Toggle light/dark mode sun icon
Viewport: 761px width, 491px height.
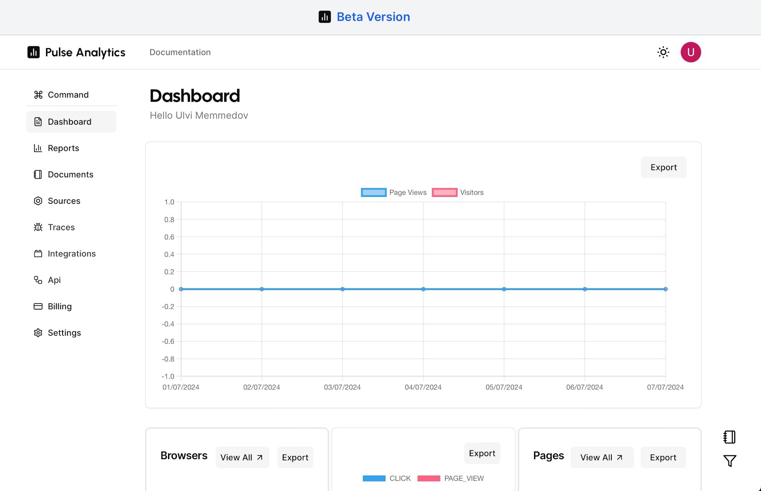(x=664, y=51)
